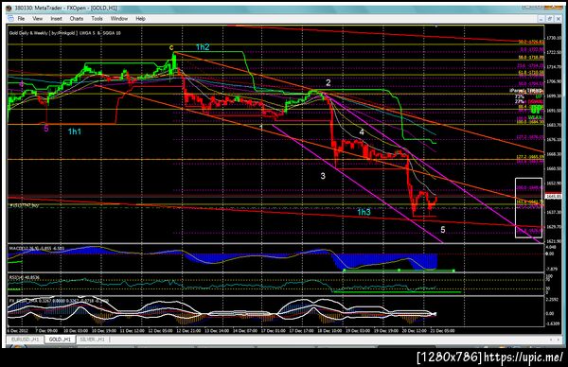
Task: Click the cyan "1h1" chart label
Action: 75,131
